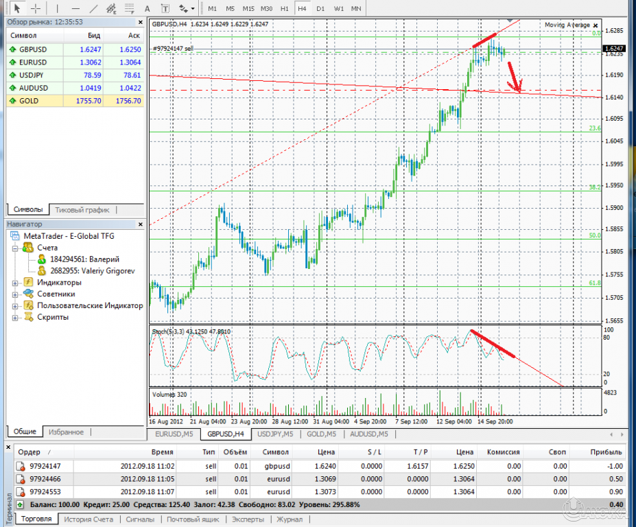Image resolution: width=636 pixels, height=527 pixels.
Task: Select the Vertical Line drawing tool
Action: coord(58,8)
